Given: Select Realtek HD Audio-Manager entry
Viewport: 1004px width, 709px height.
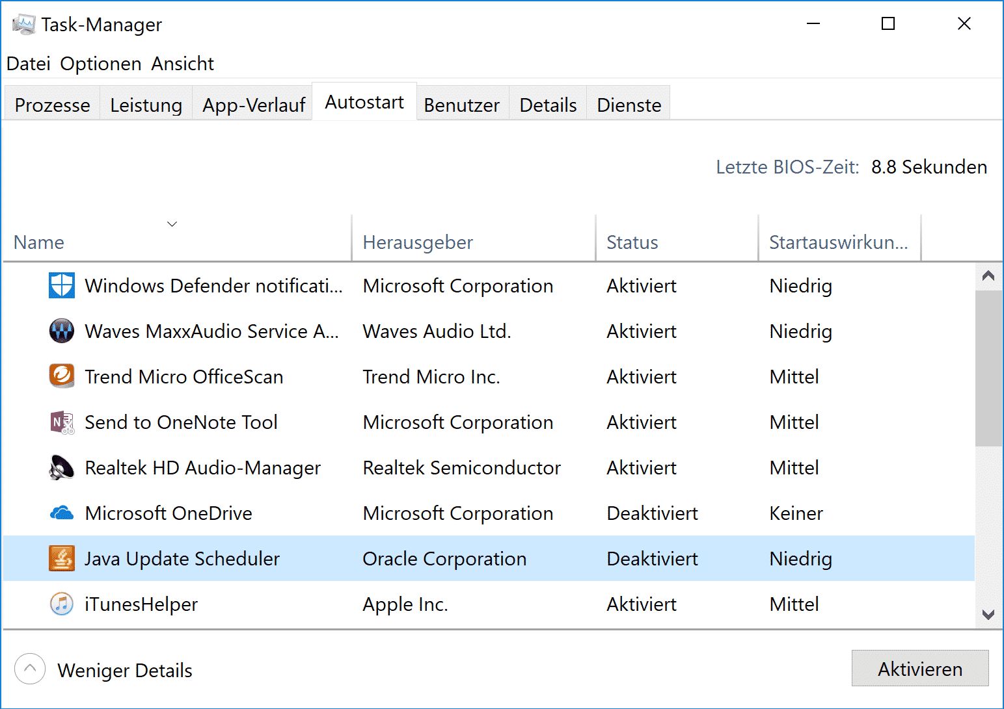Looking at the screenshot, I should pyautogui.click(x=203, y=468).
